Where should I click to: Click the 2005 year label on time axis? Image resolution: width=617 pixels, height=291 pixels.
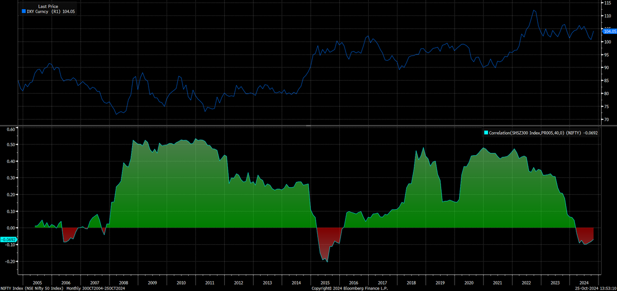37,283
